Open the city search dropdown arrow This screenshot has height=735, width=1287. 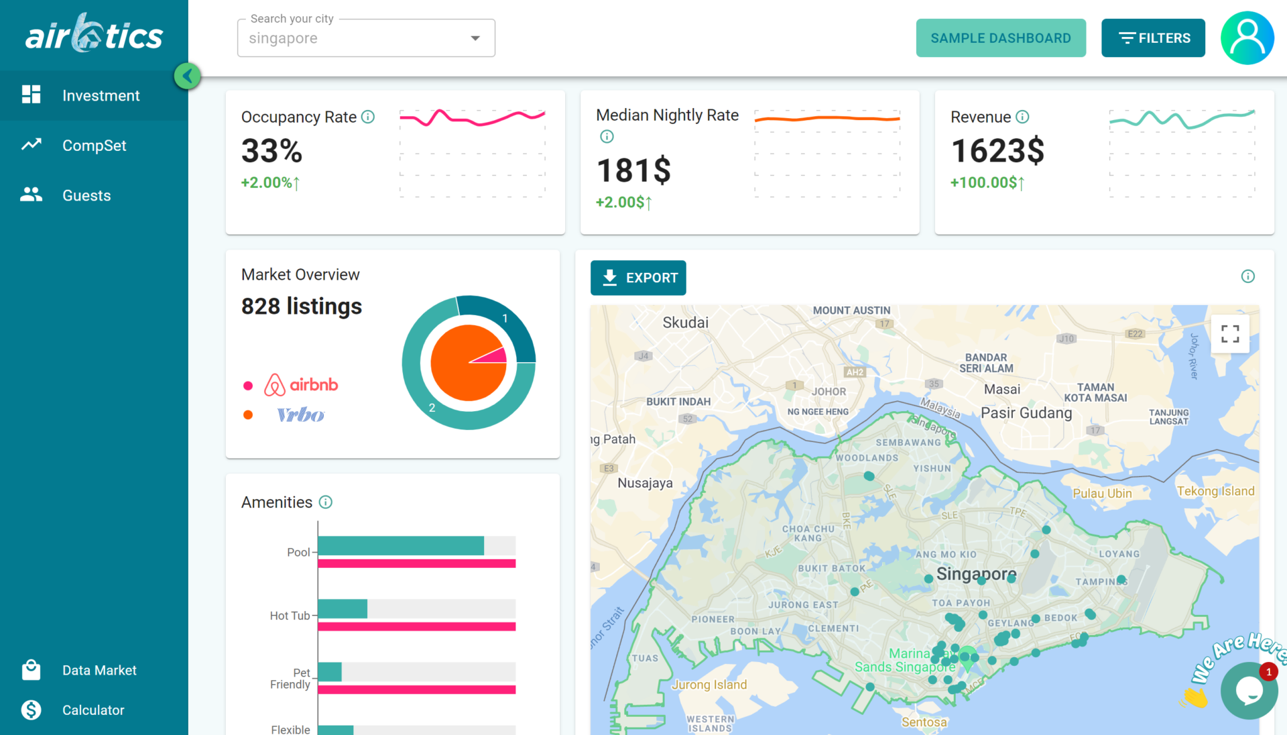(x=475, y=38)
